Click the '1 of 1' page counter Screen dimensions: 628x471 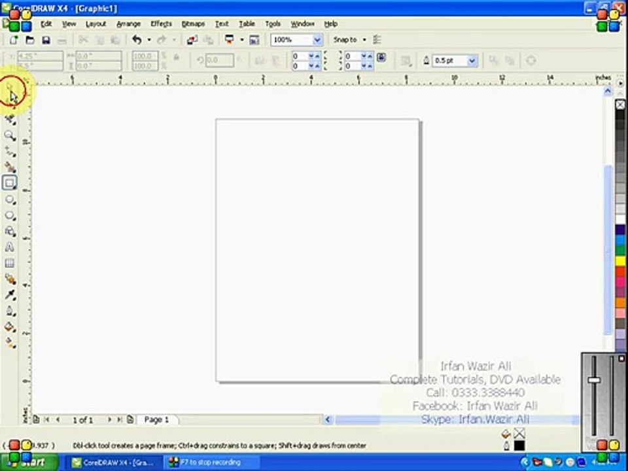pos(83,420)
